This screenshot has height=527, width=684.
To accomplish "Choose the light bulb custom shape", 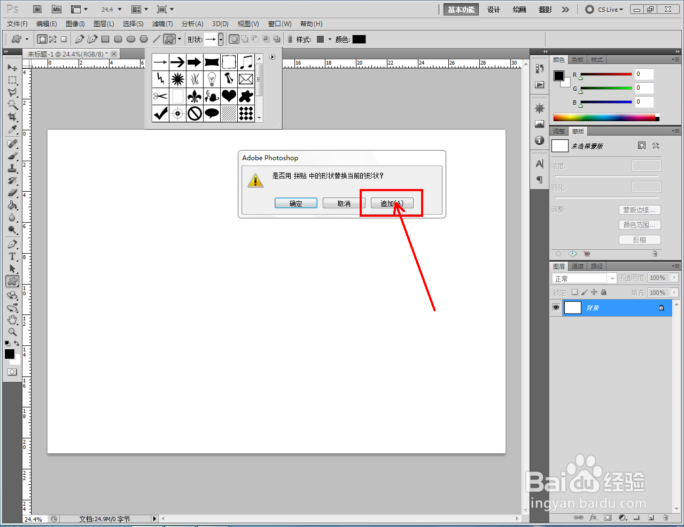I will click(212, 79).
